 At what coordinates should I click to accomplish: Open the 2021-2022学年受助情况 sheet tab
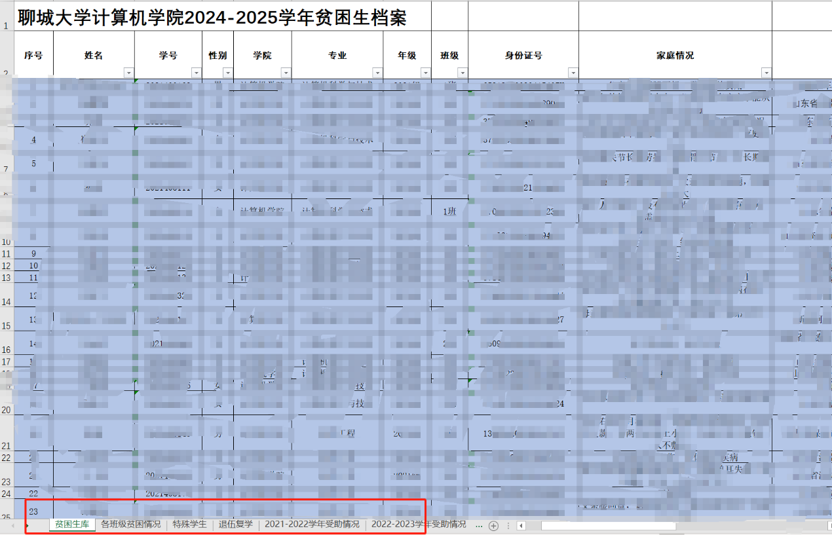tap(312, 525)
